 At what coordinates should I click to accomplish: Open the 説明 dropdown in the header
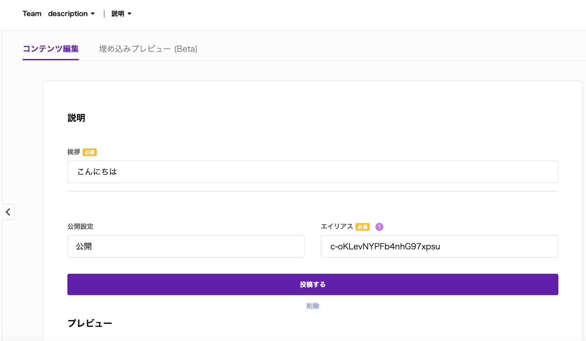(121, 14)
